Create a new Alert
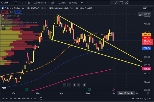This screenshot has width=154, height=102. [x=62, y=3]
